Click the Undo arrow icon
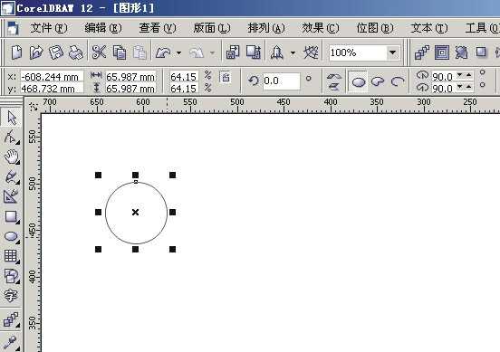This screenshot has width=500, height=352. (x=163, y=52)
